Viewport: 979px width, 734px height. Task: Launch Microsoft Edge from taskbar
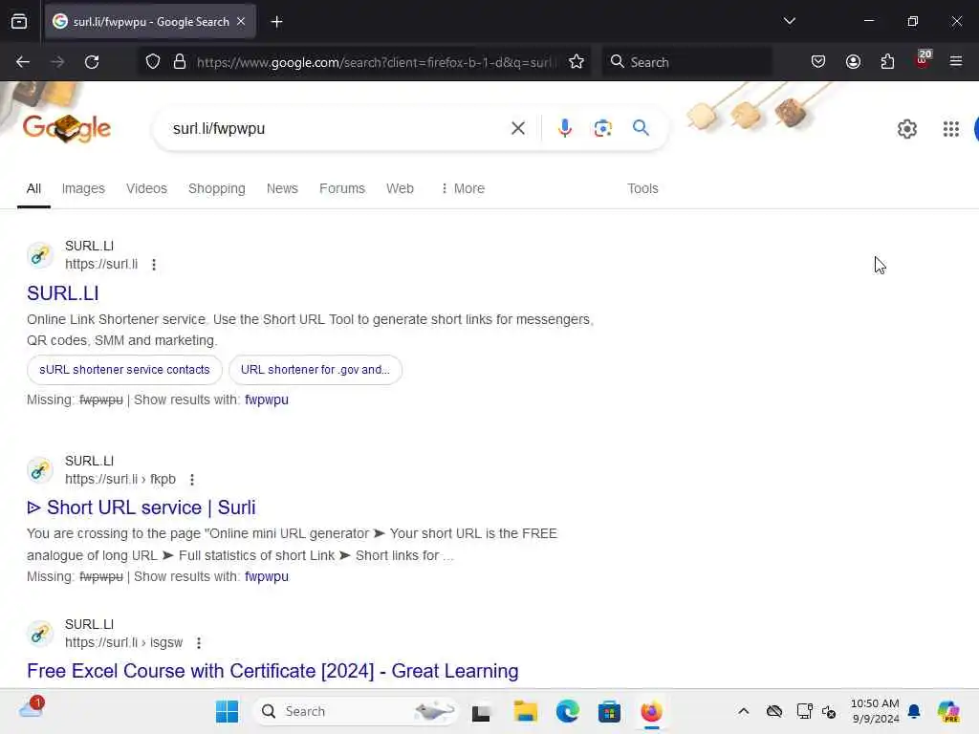tap(567, 711)
